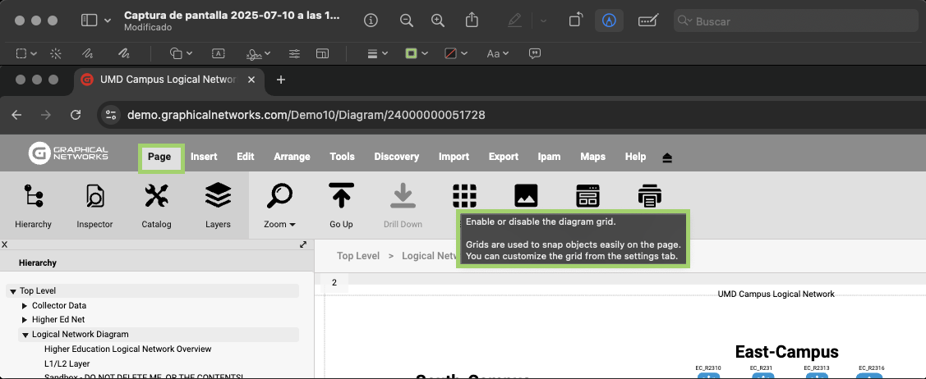Collapse the Top Level tree node
Image resolution: width=926 pixels, height=379 pixels.
pyautogui.click(x=13, y=291)
